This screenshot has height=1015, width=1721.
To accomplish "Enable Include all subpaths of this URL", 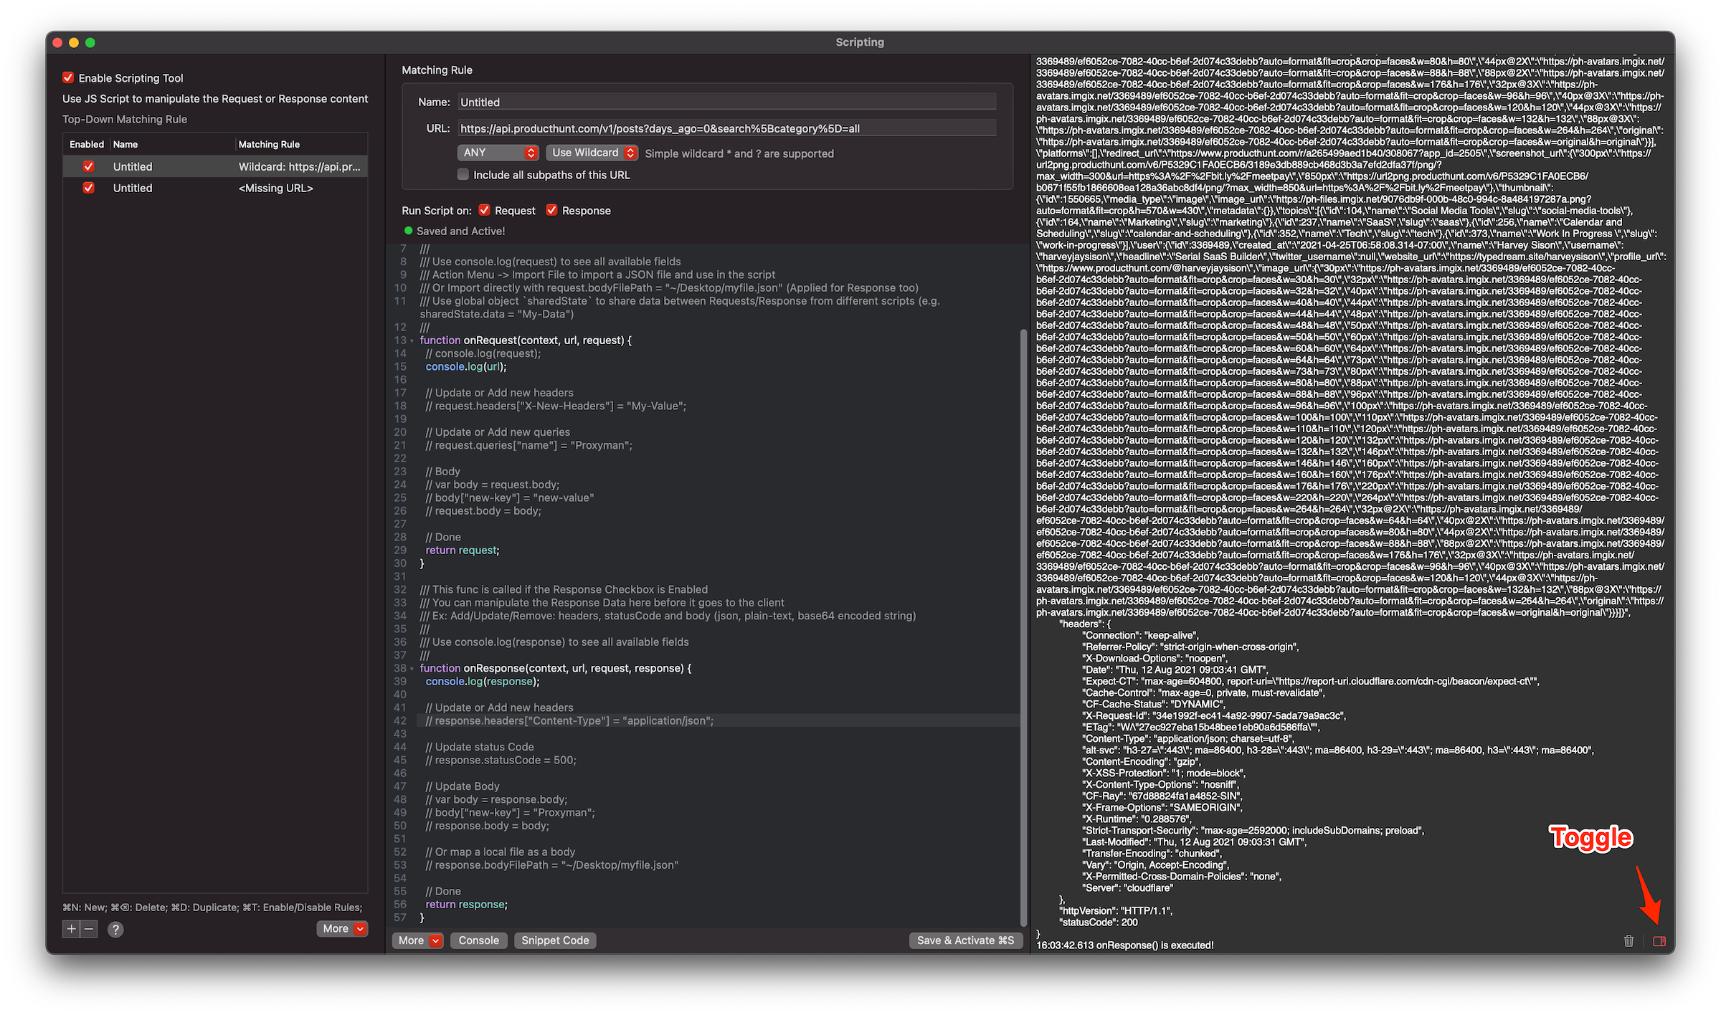I will tap(463, 174).
